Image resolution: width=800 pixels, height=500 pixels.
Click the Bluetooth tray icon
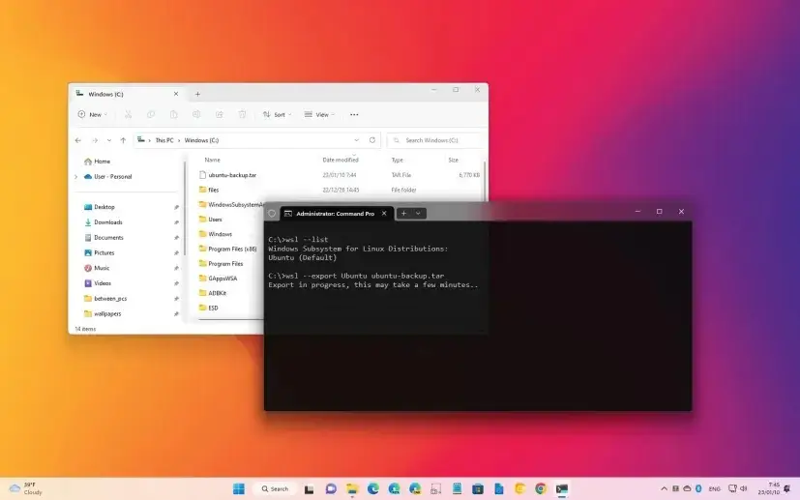[698, 488]
